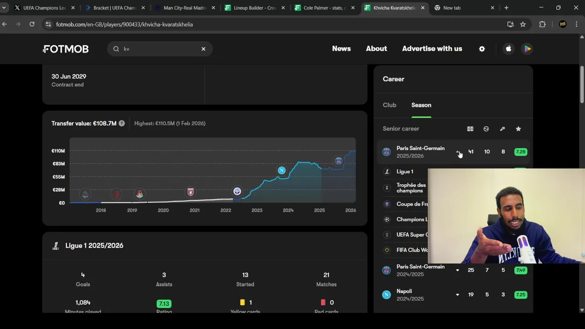Image resolution: width=585 pixels, height=329 pixels.
Task: Switch to Lineup Builder browser tab
Action: tap(255, 8)
